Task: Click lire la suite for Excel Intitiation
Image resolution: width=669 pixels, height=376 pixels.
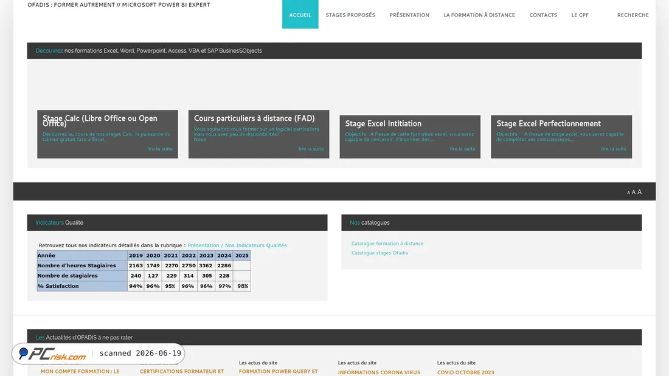Action: (462, 149)
